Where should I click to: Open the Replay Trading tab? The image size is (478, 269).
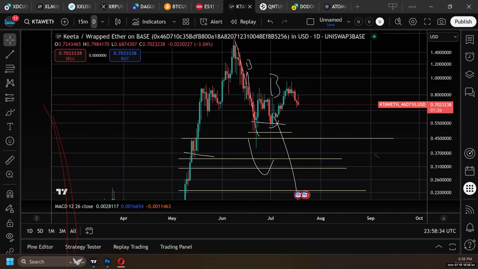pos(131,247)
